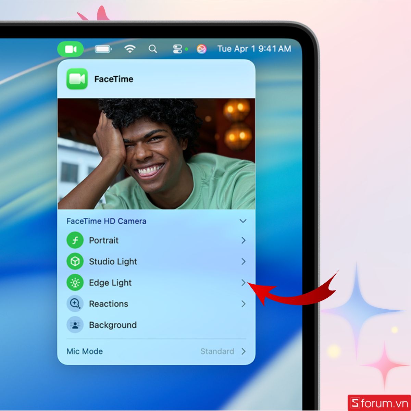Expand the Mic Mode chevron

coord(243,351)
